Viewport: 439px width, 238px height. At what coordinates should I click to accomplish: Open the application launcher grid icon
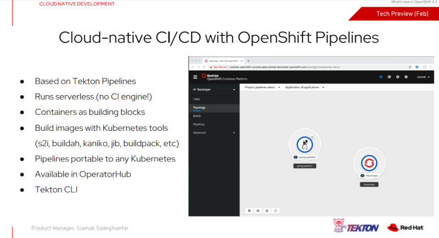[x=389, y=77]
